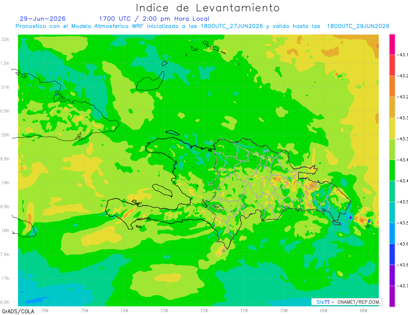Click the "0.5N" latitude label
Screen dimensions: 408x315
5,111
